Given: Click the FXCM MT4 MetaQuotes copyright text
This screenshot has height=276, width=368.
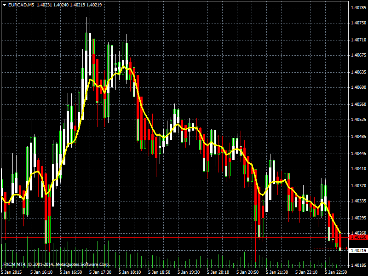Looking at the screenshot, I should pos(56,264).
